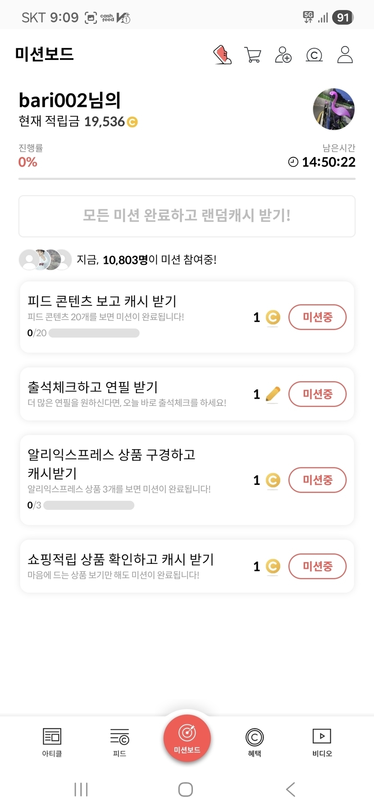Open the my profile person icon
Viewport: 374px width, 811px height.
tap(345, 55)
